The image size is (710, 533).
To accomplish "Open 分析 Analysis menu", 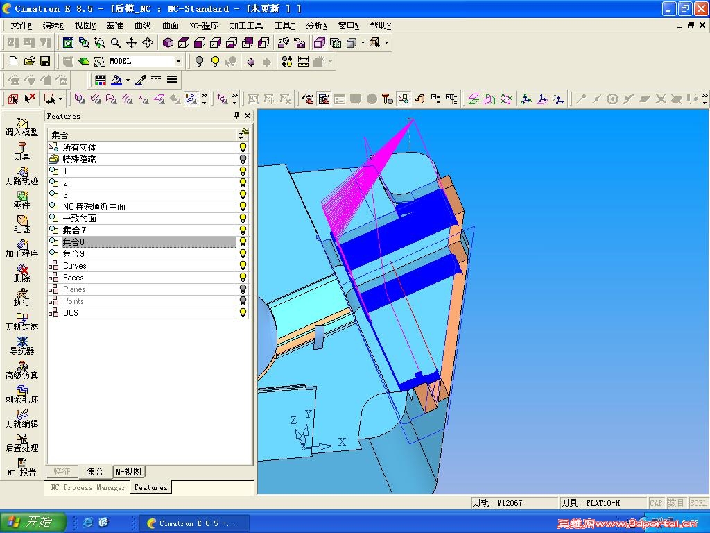I will pyautogui.click(x=316, y=26).
